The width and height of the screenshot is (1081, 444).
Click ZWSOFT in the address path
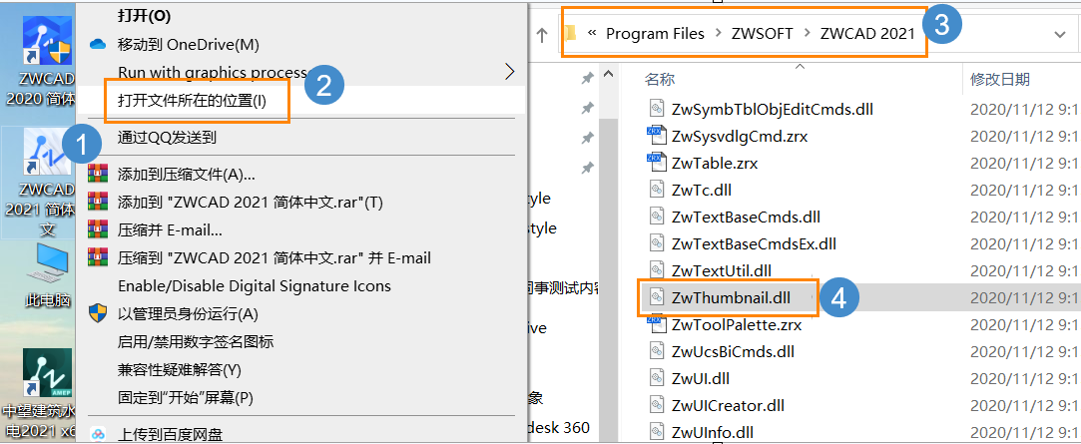pos(764,34)
